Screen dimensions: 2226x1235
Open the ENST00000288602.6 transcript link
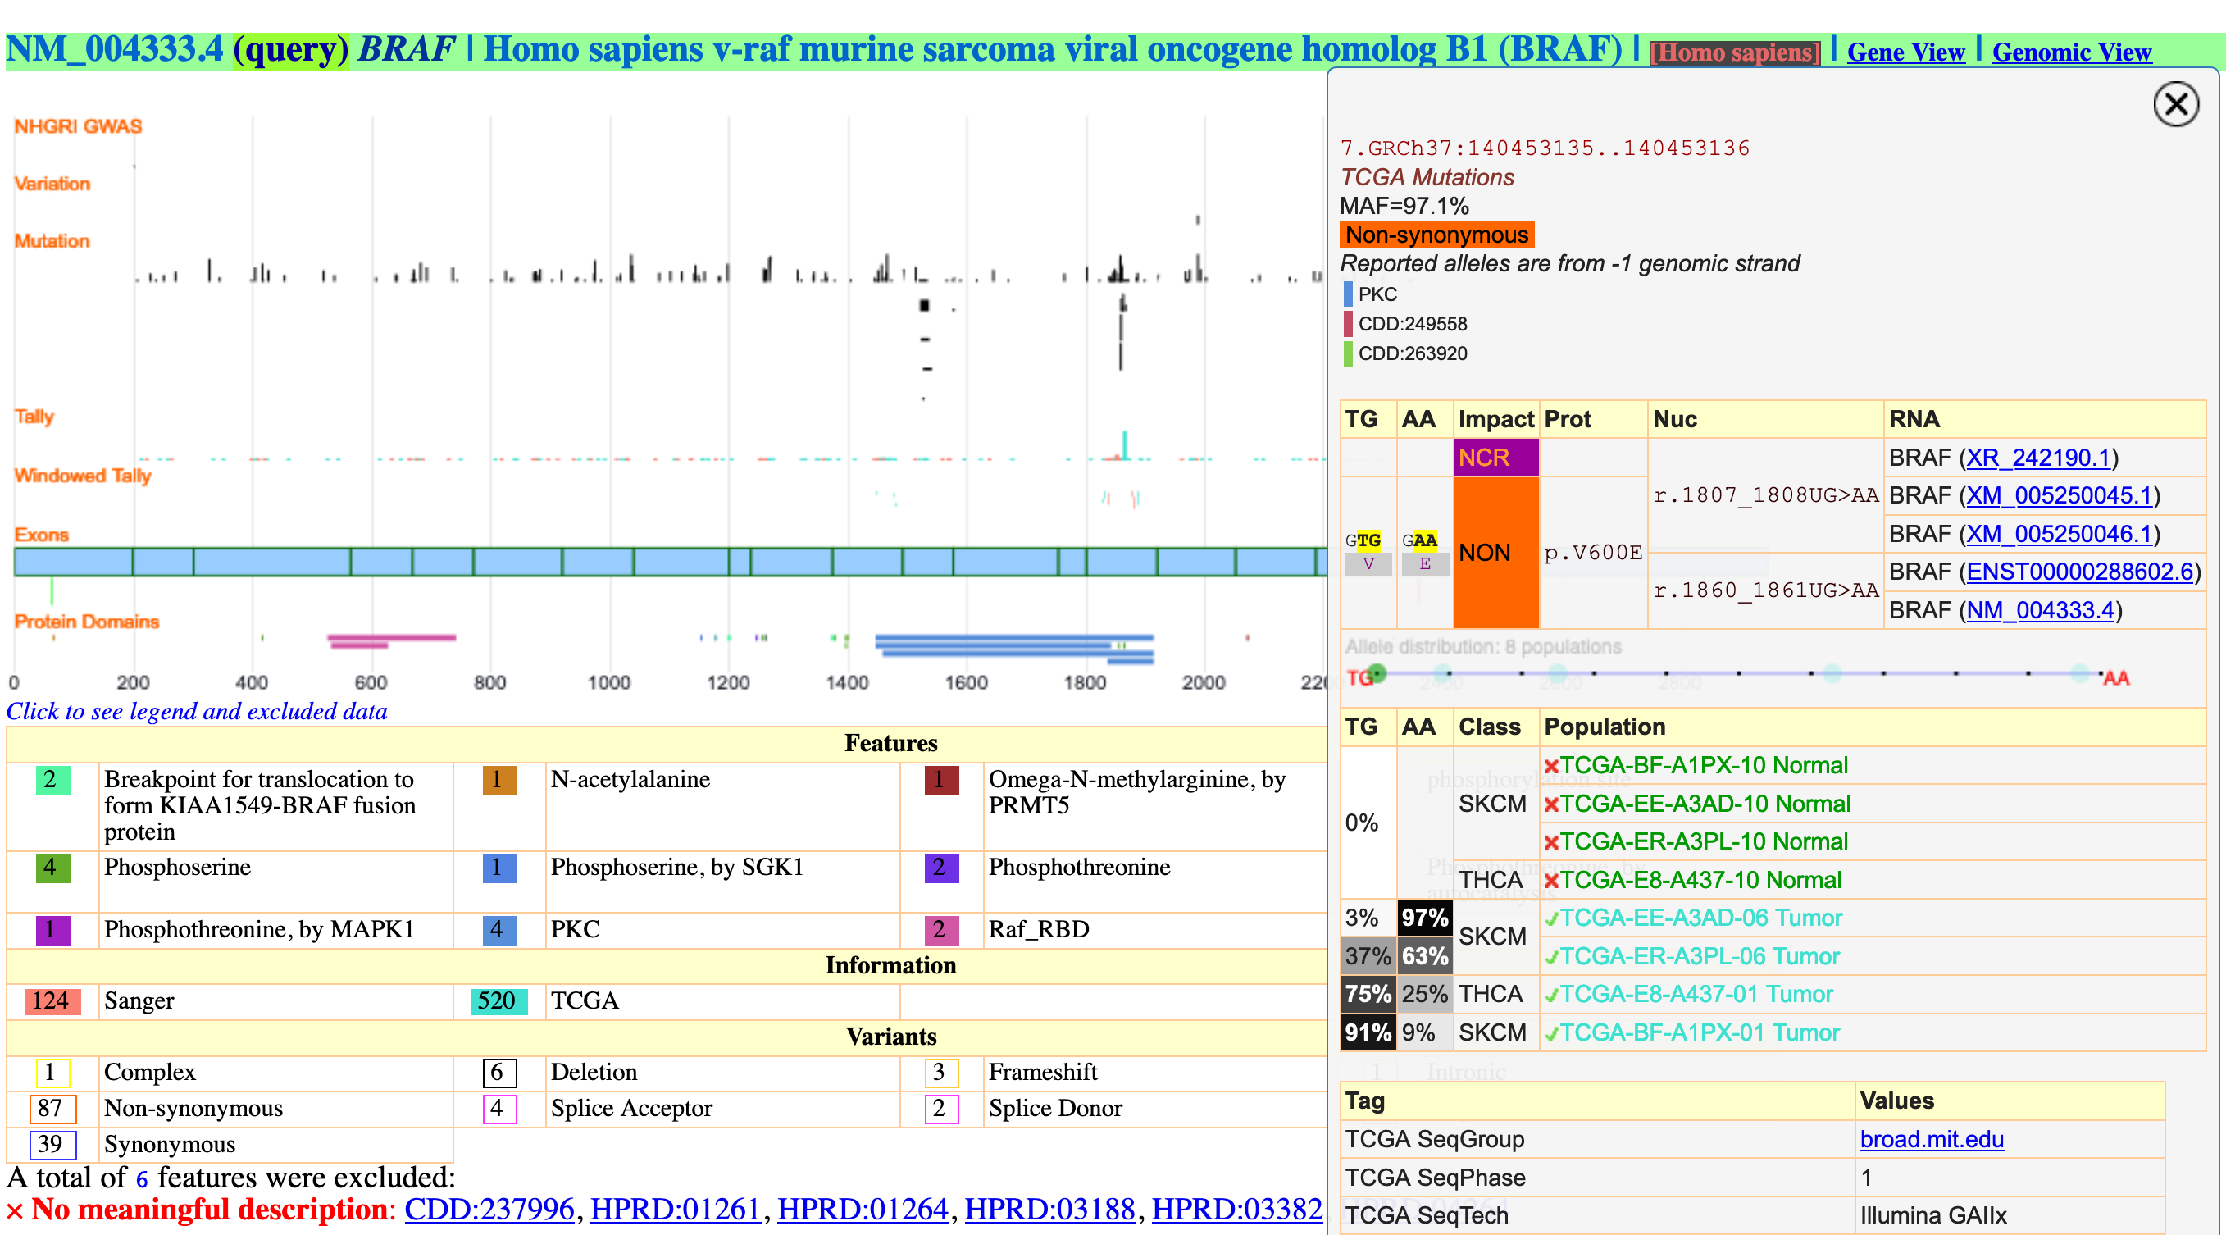2079,572
